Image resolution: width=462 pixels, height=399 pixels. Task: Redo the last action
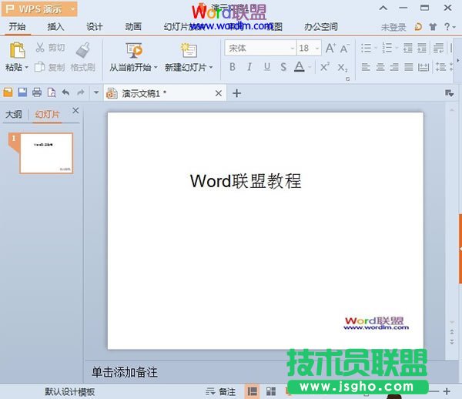tap(80, 92)
